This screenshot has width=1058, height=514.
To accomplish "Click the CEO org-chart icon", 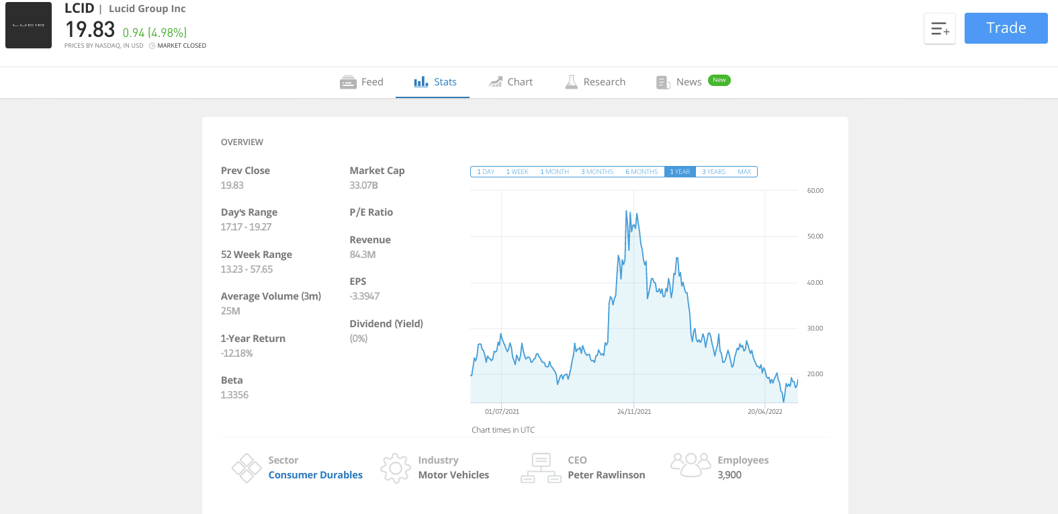I will pos(541,468).
